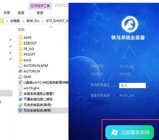This screenshot has height=140, width=159.
Task: Click the AUTORUN.APM file icon
Action: point(20,66)
